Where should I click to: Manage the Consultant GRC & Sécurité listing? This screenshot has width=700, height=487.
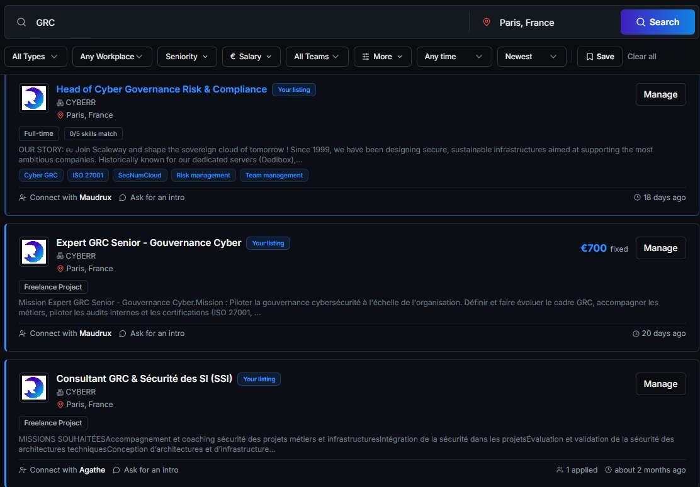pos(661,384)
